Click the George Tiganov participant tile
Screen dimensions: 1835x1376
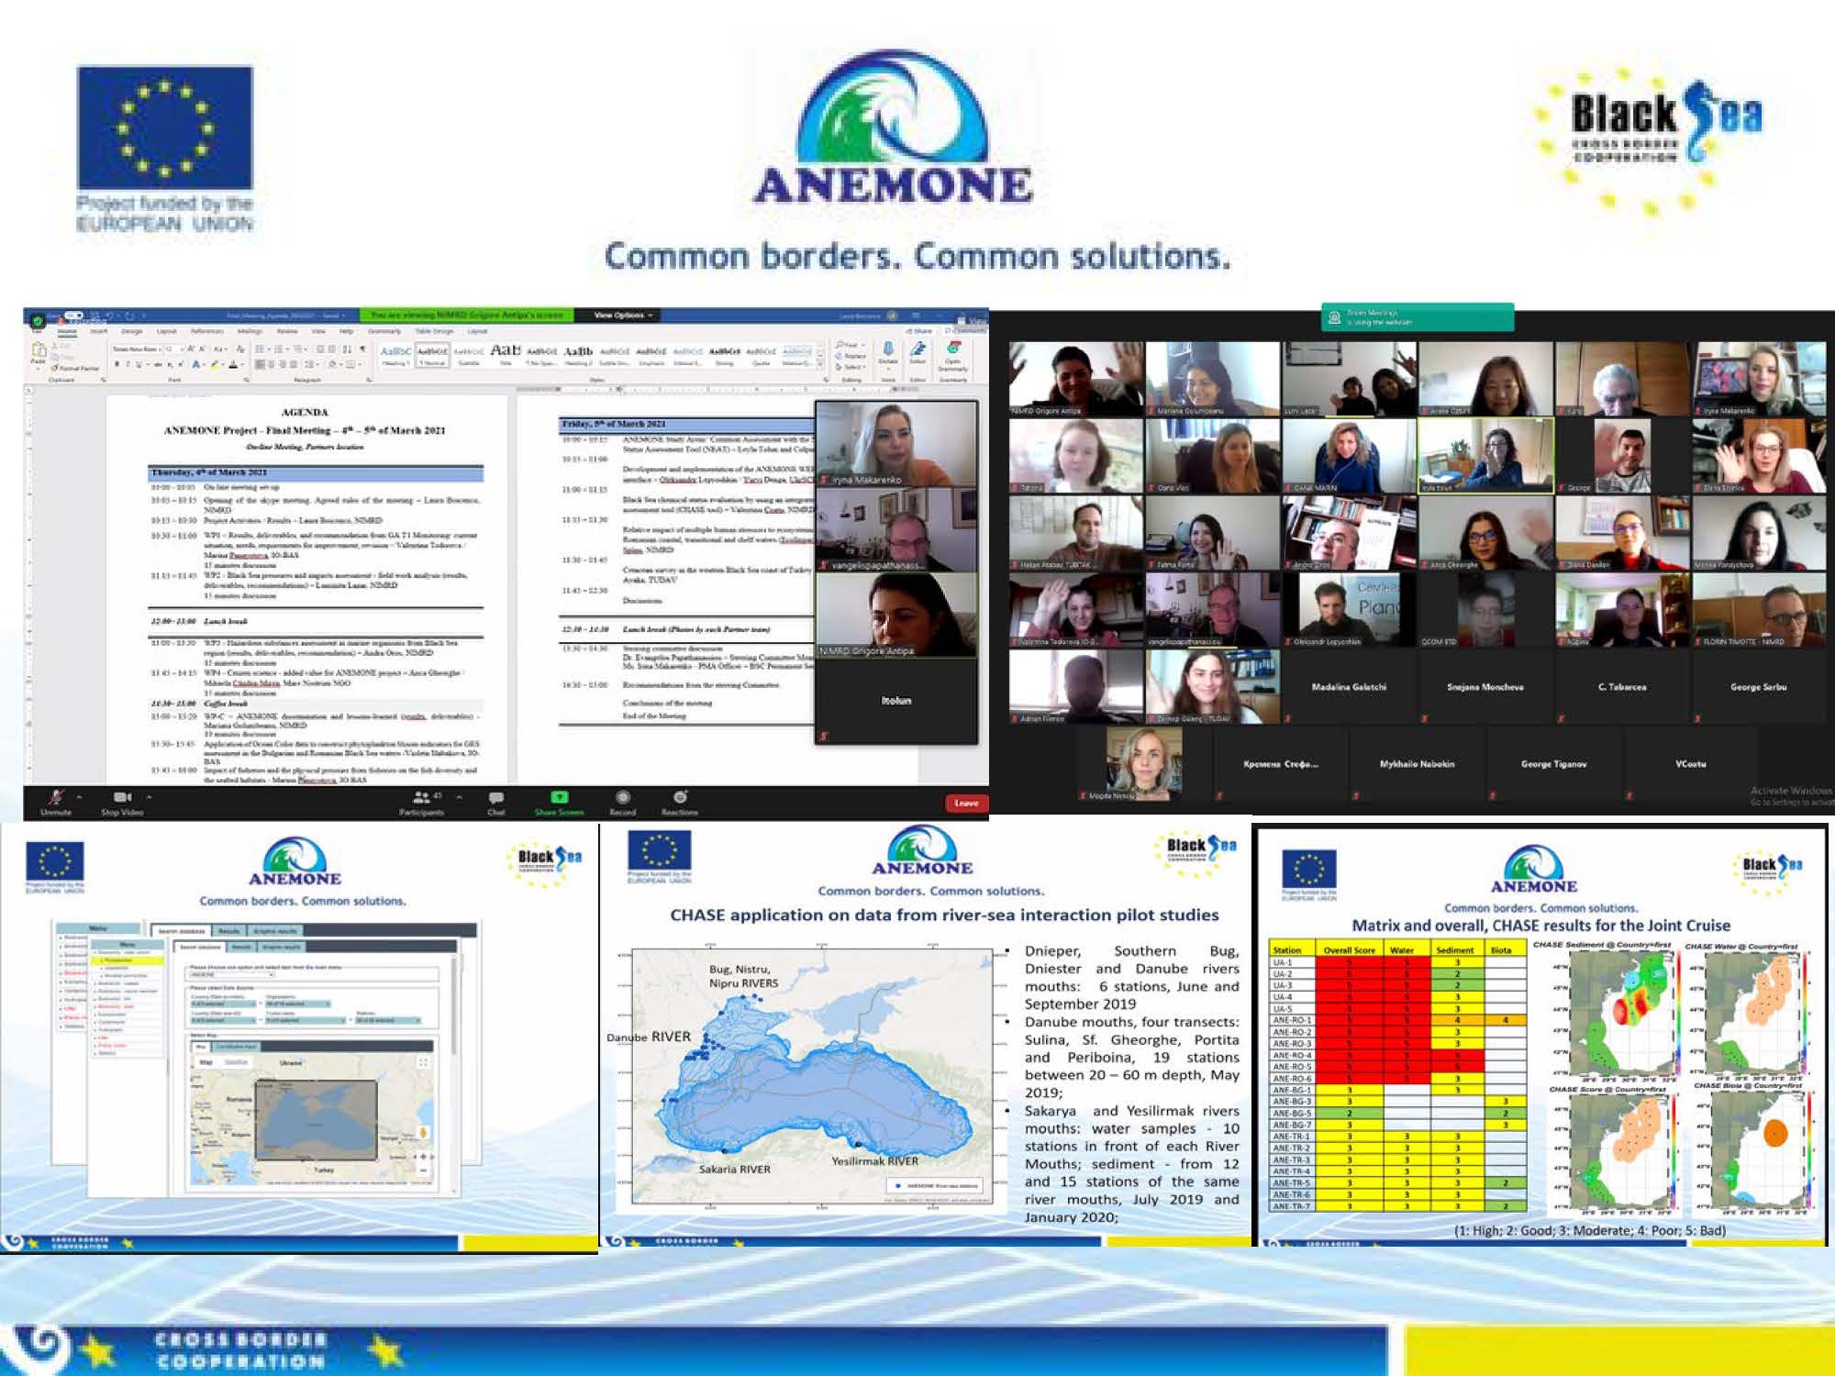[1553, 763]
